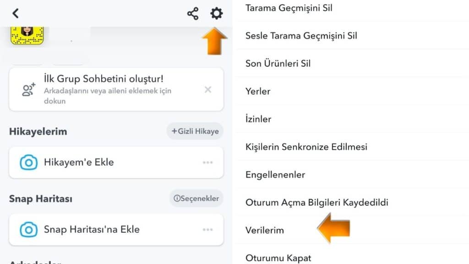Open Kişilerin Senkronize Edilmesi
Image resolution: width=469 pixels, height=264 pixels.
click(x=306, y=147)
